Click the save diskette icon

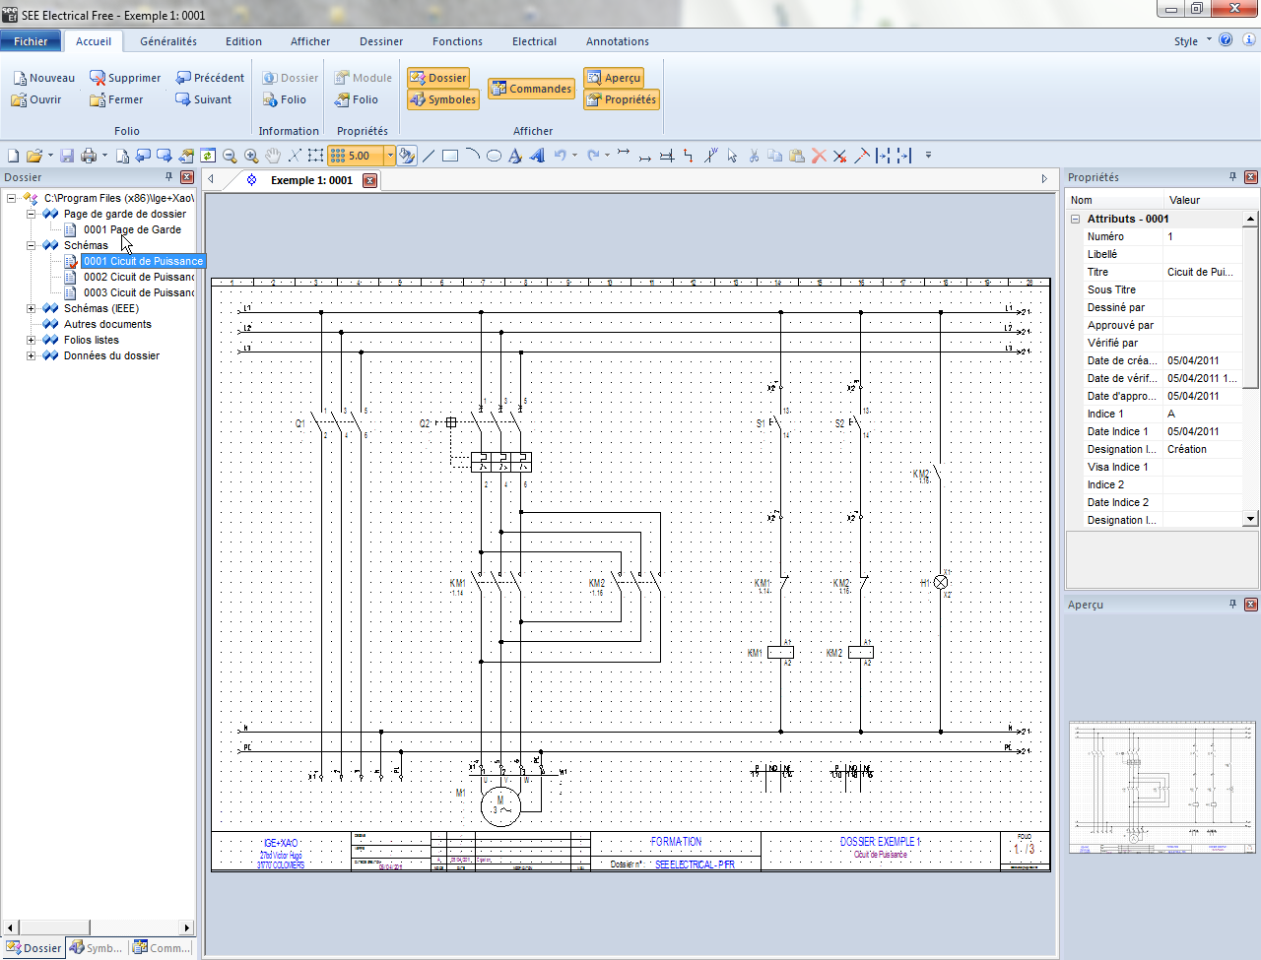67,156
